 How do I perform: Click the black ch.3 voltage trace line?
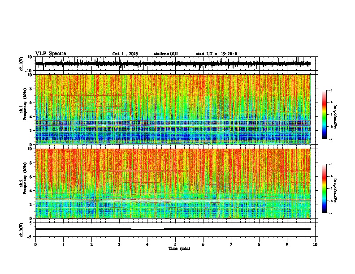pyautogui.click(x=173, y=229)
